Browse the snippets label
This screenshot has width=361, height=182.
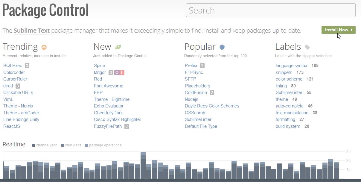point(284,72)
